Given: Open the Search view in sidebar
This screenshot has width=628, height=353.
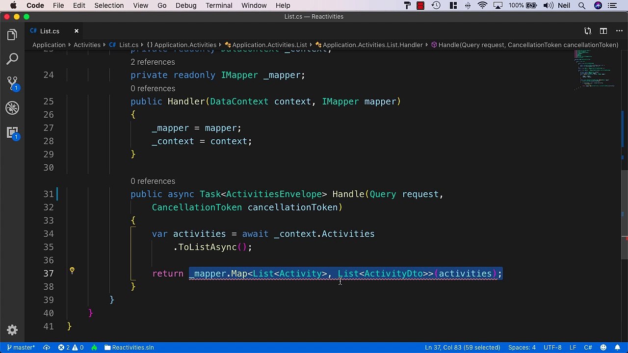Looking at the screenshot, I should [x=12, y=59].
